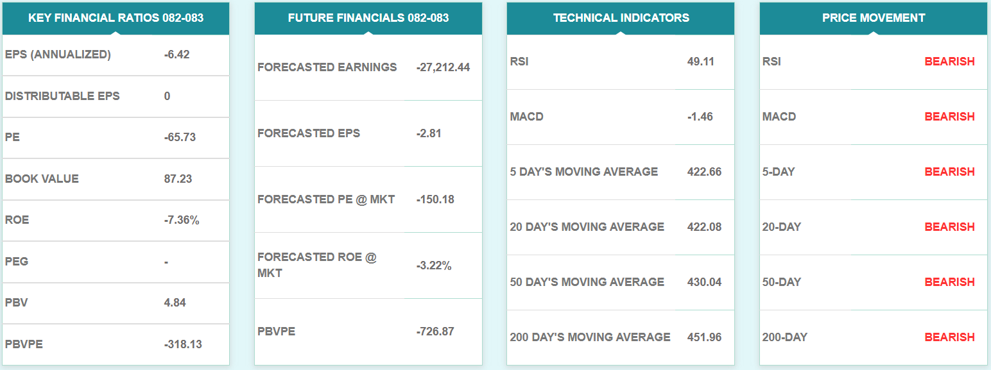Click the BEARISH status beside MACD

(949, 117)
